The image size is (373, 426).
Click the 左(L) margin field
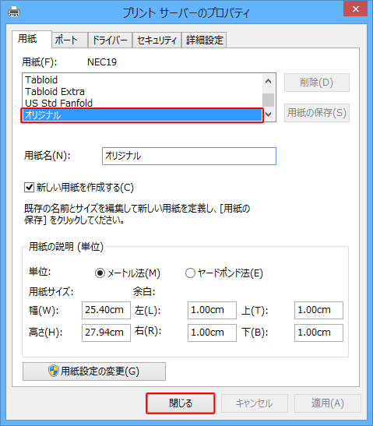pyautogui.click(x=212, y=310)
